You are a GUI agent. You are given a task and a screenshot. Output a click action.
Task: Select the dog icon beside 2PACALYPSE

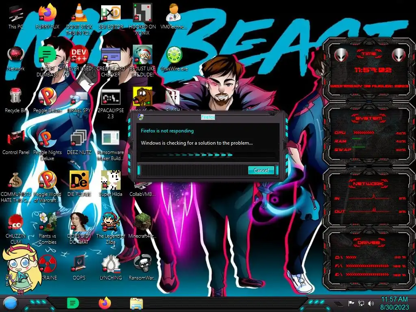[x=142, y=97]
